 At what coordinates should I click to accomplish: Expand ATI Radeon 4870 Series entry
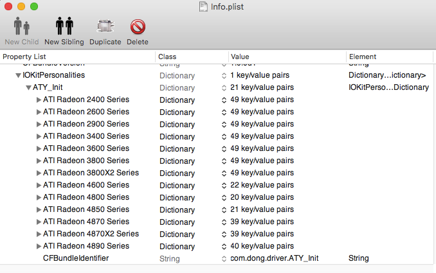[39, 222]
